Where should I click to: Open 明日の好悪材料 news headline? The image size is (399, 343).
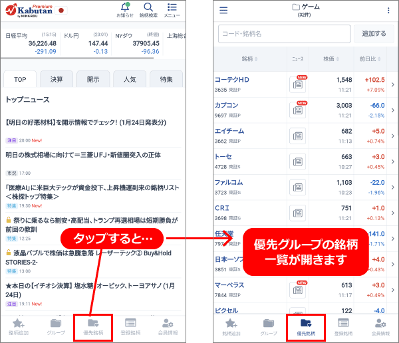(86, 122)
